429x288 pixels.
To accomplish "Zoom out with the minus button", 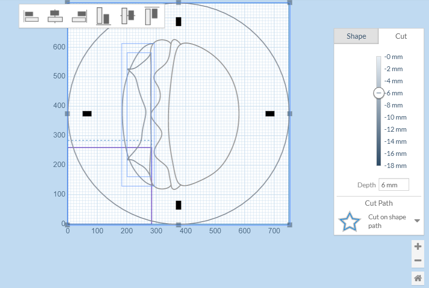I will pyautogui.click(x=418, y=260).
